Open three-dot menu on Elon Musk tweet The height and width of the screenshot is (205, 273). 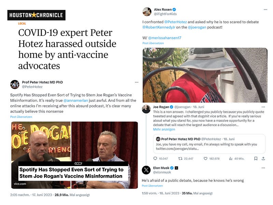pos(263,168)
